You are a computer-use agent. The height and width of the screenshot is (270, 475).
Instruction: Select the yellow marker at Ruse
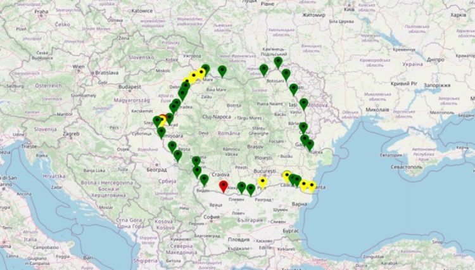point(262,182)
